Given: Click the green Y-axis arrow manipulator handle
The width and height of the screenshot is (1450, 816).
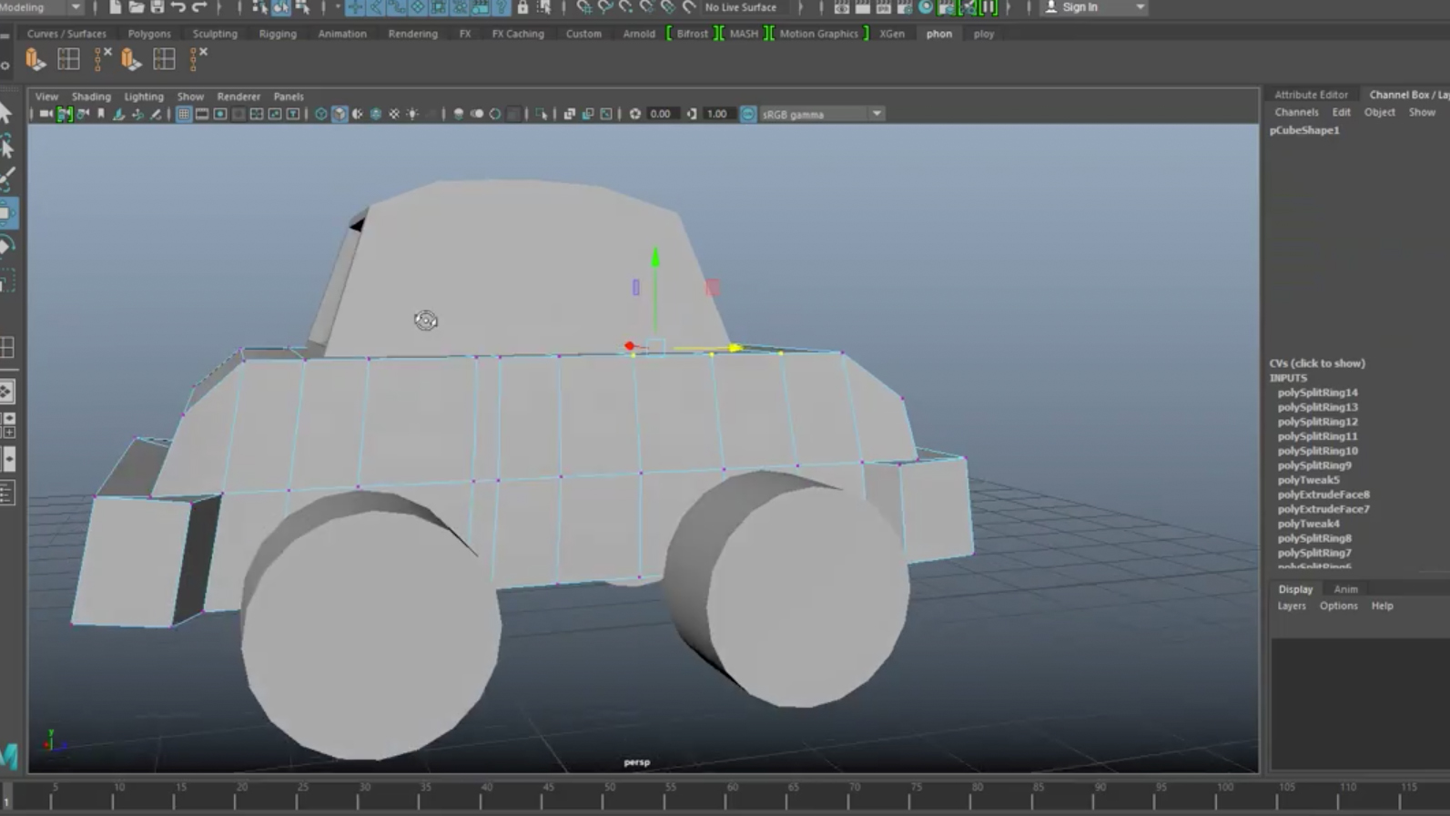Looking at the screenshot, I should coord(654,259).
